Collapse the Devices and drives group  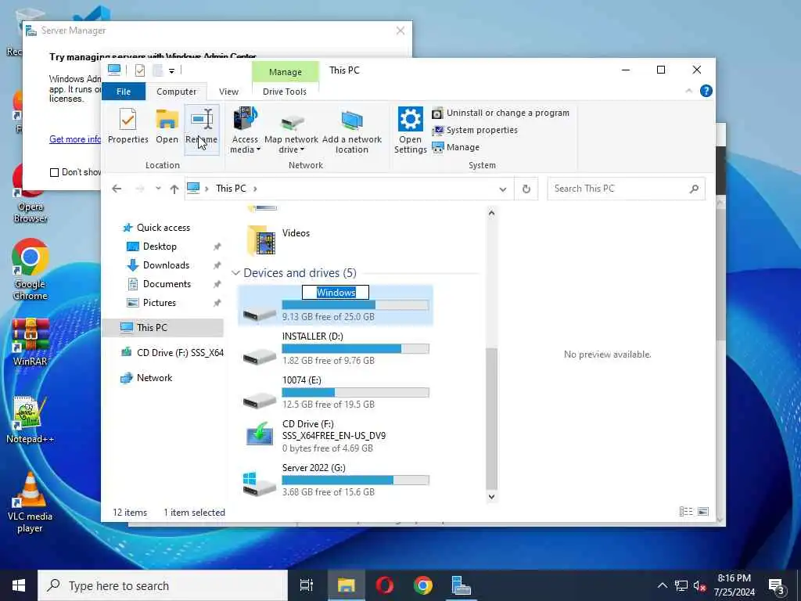pos(235,273)
